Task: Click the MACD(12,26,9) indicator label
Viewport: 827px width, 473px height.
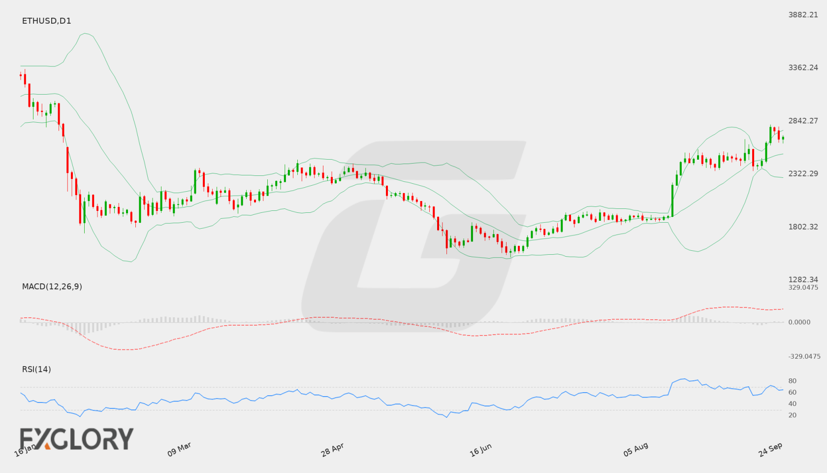Action: pyautogui.click(x=52, y=286)
